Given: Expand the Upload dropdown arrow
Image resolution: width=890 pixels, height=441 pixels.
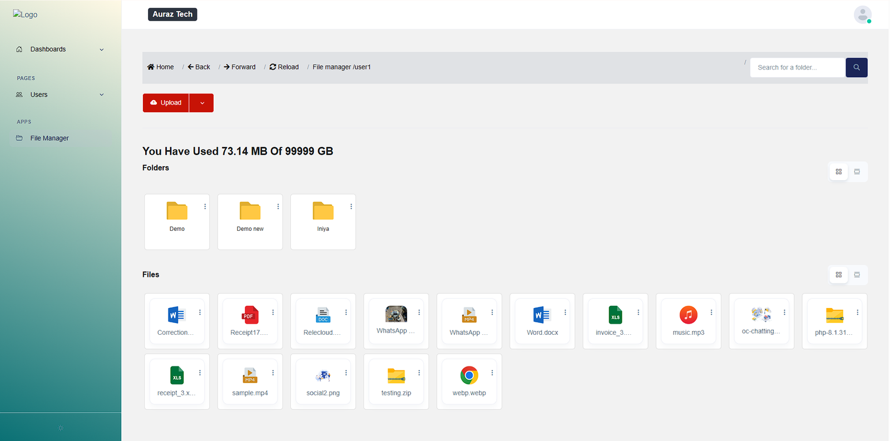Looking at the screenshot, I should (x=202, y=103).
